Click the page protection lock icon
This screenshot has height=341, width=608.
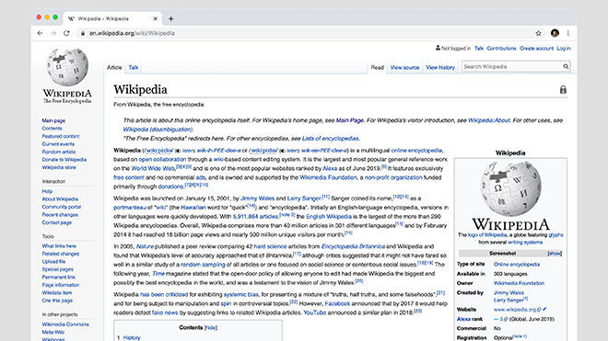pos(563,90)
